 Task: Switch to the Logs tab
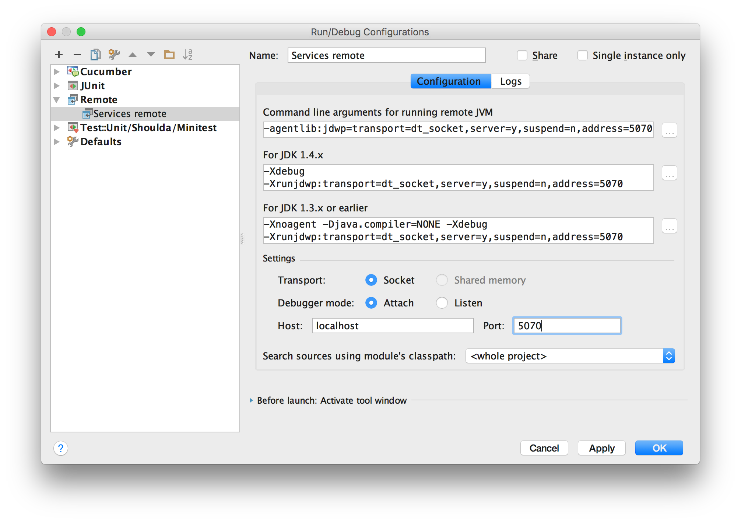click(510, 81)
